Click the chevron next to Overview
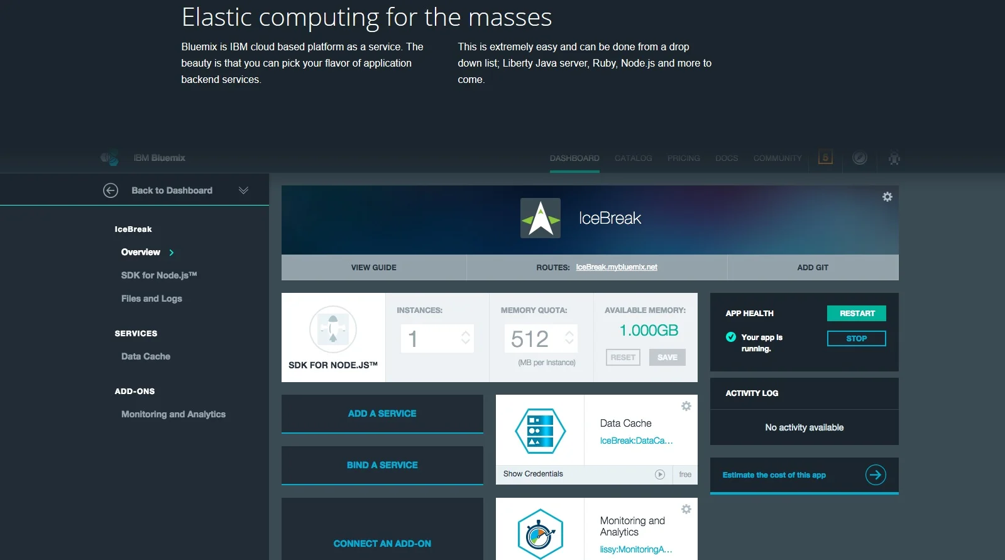This screenshot has height=560, width=1005. [x=172, y=253]
